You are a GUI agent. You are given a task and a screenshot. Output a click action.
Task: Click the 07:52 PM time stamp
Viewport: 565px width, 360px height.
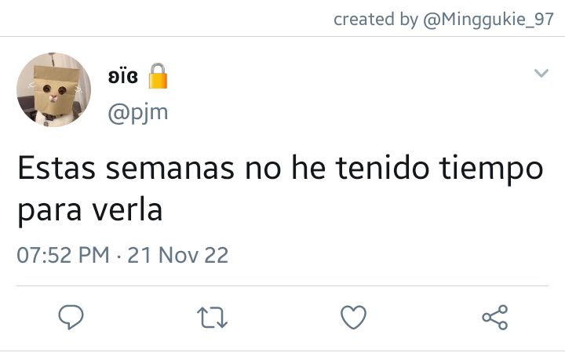pyautogui.click(x=63, y=255)
